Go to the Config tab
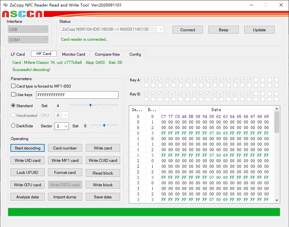The image size is (289, 227). pos(135,54)
